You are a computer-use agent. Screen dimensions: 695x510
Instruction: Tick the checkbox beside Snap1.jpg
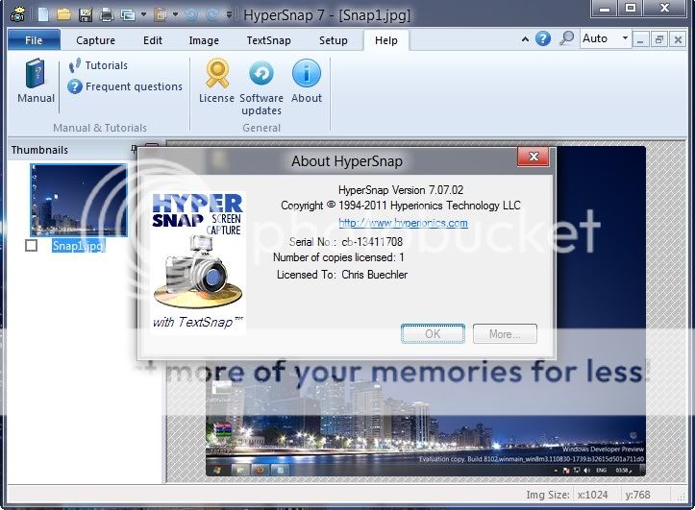pyautogui.click(x=31, y=245)
